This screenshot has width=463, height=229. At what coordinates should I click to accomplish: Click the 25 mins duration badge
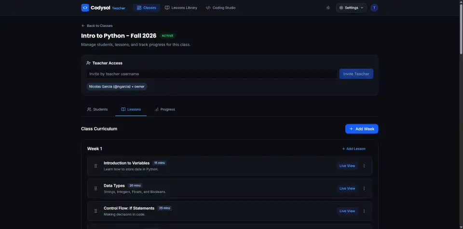(164, 208)
